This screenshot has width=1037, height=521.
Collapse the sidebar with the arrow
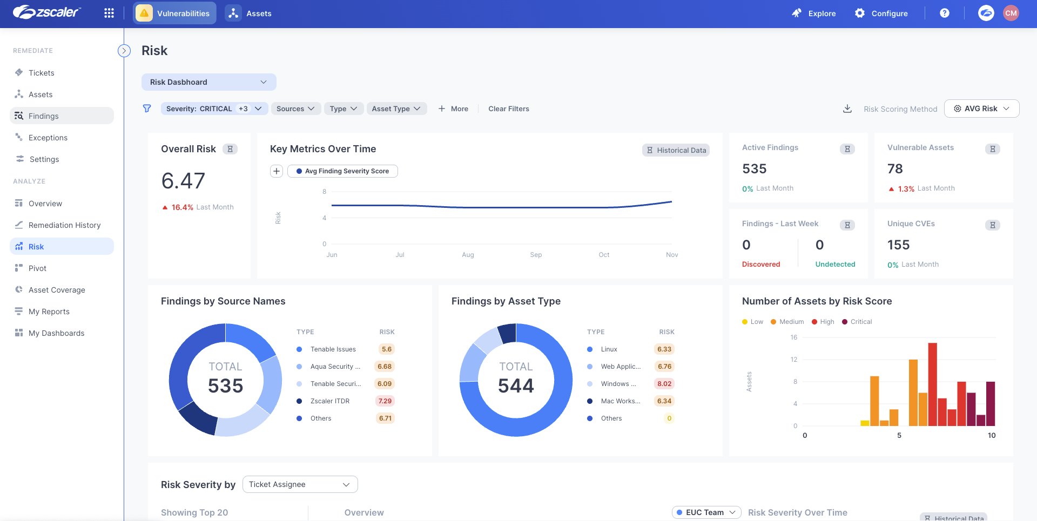pyautogui.click(x=124, y=51)
